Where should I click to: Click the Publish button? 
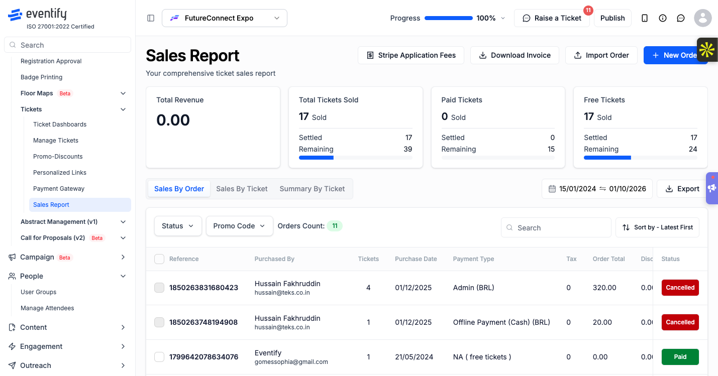(612, 18)
